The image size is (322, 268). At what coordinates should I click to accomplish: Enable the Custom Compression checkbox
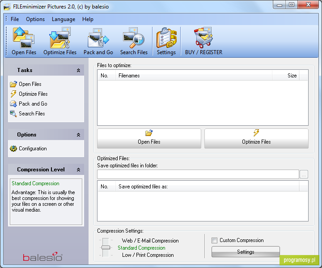click(214, 240)
